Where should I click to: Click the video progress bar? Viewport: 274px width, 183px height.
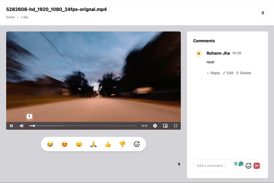(x=83, y=126)
